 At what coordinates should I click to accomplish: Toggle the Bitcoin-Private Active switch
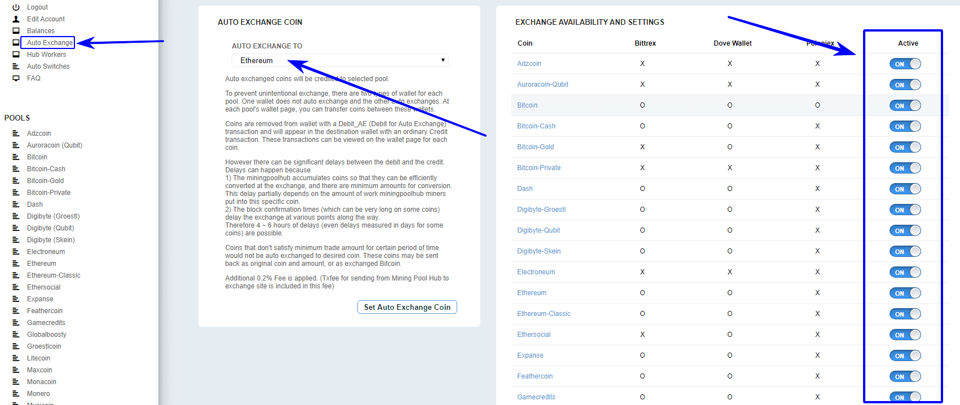[x=905, y=168]
